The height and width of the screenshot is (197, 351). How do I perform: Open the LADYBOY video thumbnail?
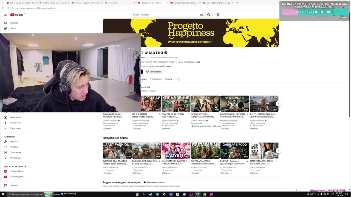[x=176, y=150]
